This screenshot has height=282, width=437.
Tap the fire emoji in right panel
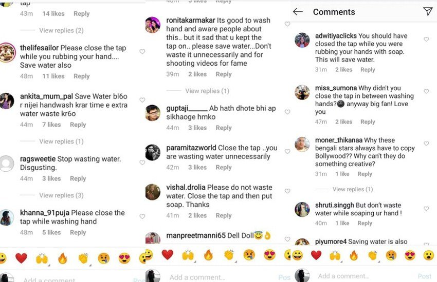click(354, 255)
